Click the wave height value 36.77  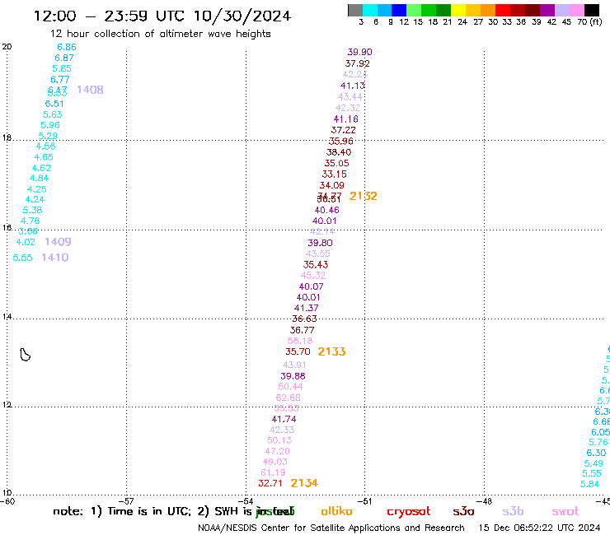[x=302, y=330]
